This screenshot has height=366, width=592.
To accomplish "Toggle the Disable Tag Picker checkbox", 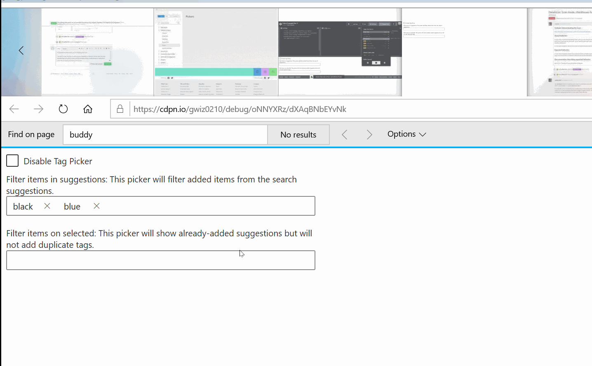I will (12, 161).
